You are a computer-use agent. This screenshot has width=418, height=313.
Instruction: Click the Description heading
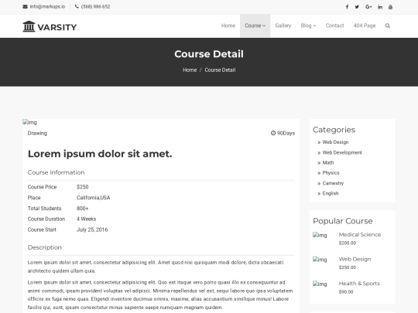tap(45, 247)
